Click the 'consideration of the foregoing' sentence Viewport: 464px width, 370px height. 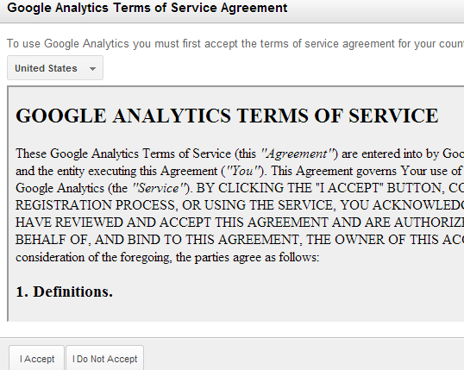click(167, 257)
